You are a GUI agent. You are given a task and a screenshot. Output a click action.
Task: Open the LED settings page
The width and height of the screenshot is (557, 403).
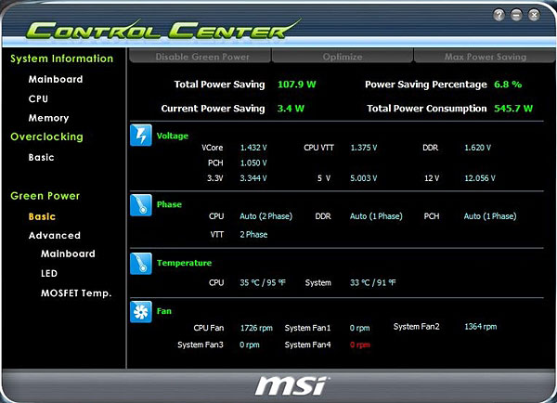(49, 273)
